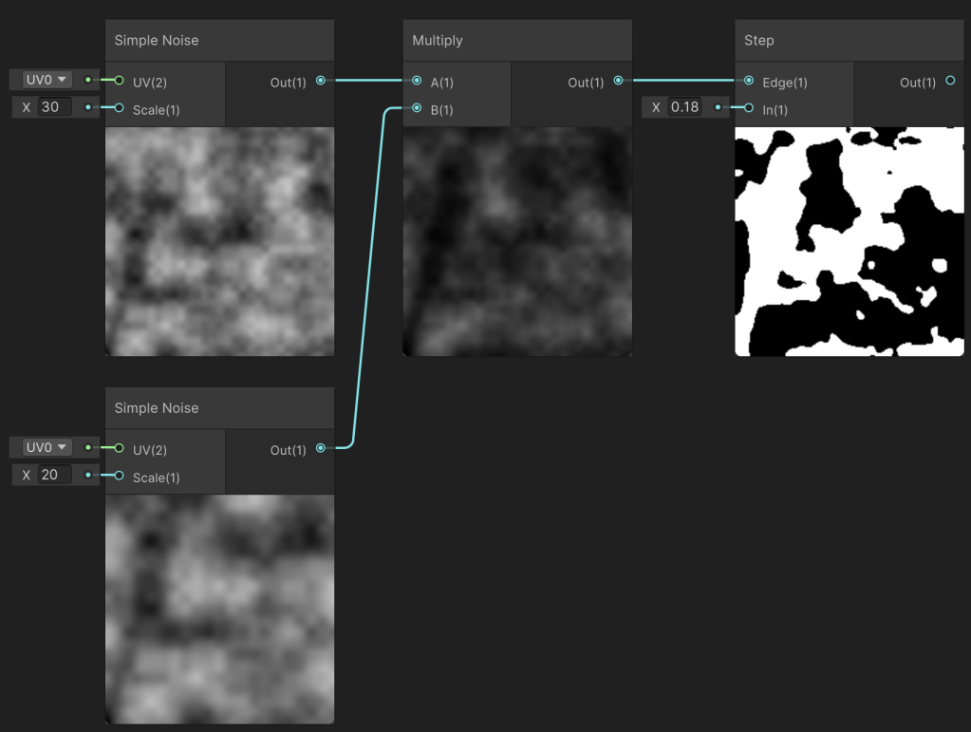Click the bottom Simple Noise Scale(1) input port

[119, 476]
